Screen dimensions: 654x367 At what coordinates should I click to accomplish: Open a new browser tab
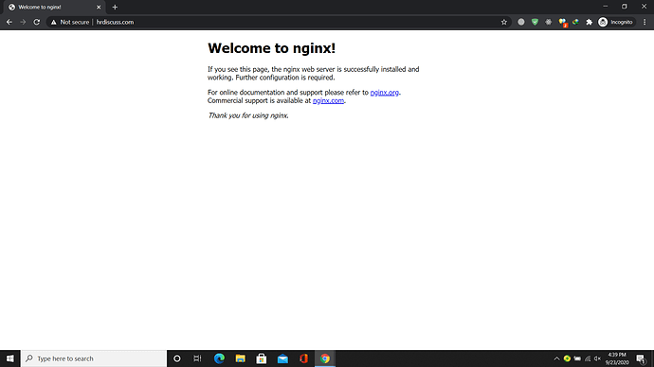coord(115,7)
